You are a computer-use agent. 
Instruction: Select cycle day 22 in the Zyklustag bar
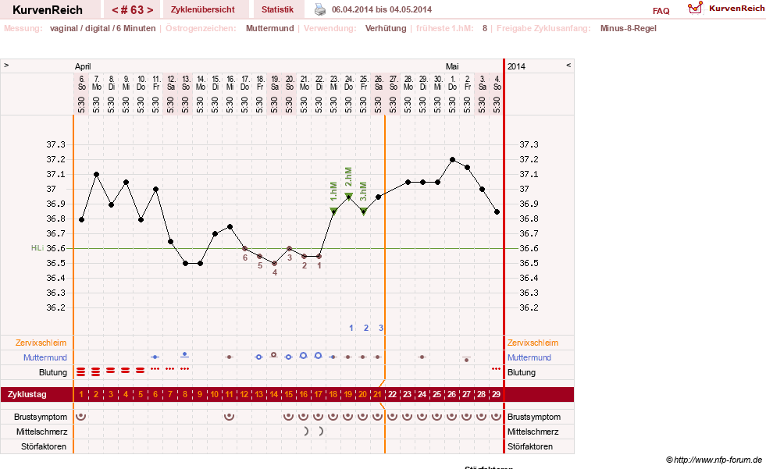[392, 394]
